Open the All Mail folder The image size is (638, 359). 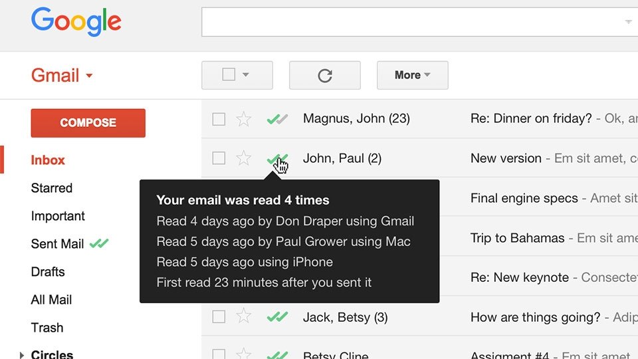point(51,300)
